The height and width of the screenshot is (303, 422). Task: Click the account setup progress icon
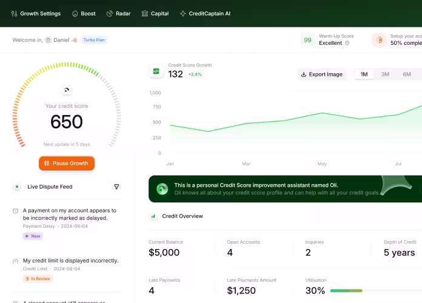[x=380, y=40]
